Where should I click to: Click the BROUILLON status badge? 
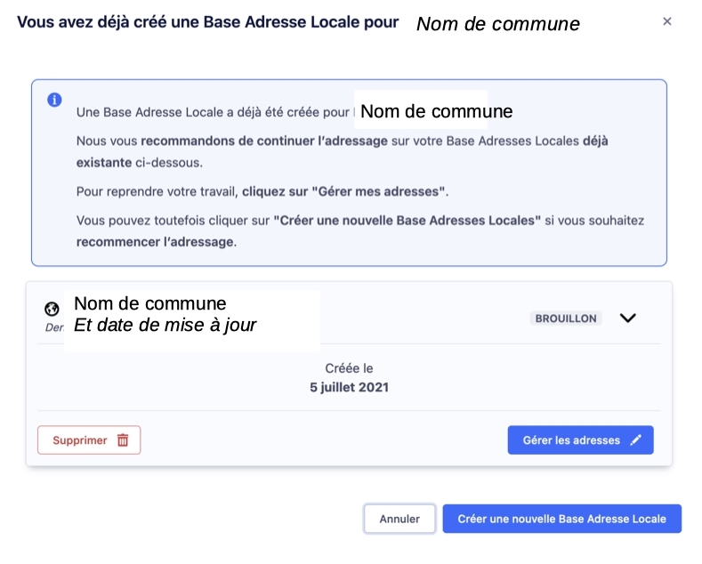pyautogui.click(x=565, y=318)
